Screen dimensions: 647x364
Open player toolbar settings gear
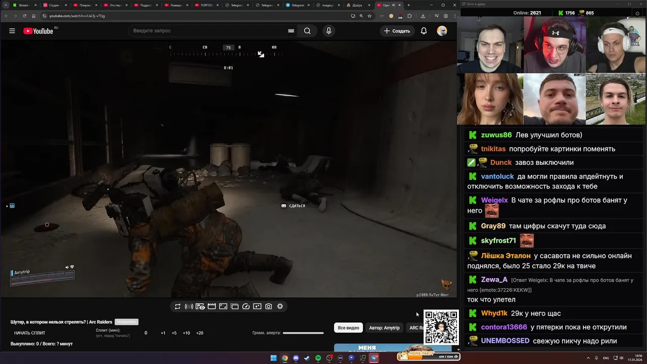tap(280, 306)
